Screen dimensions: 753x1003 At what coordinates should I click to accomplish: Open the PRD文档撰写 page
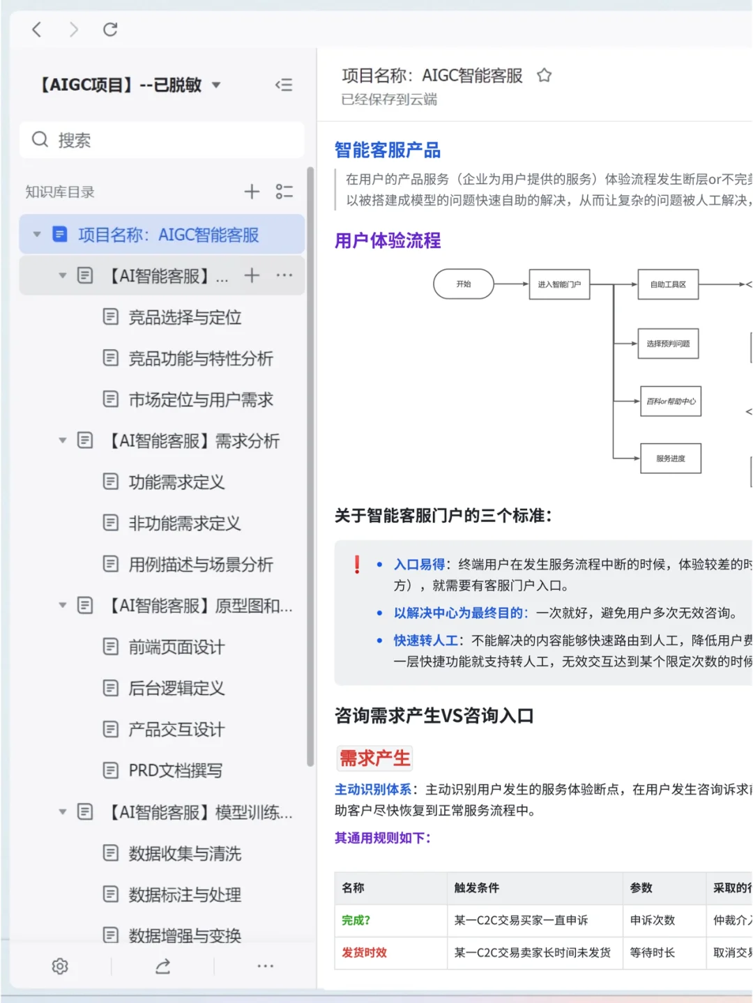coord(174,771)
